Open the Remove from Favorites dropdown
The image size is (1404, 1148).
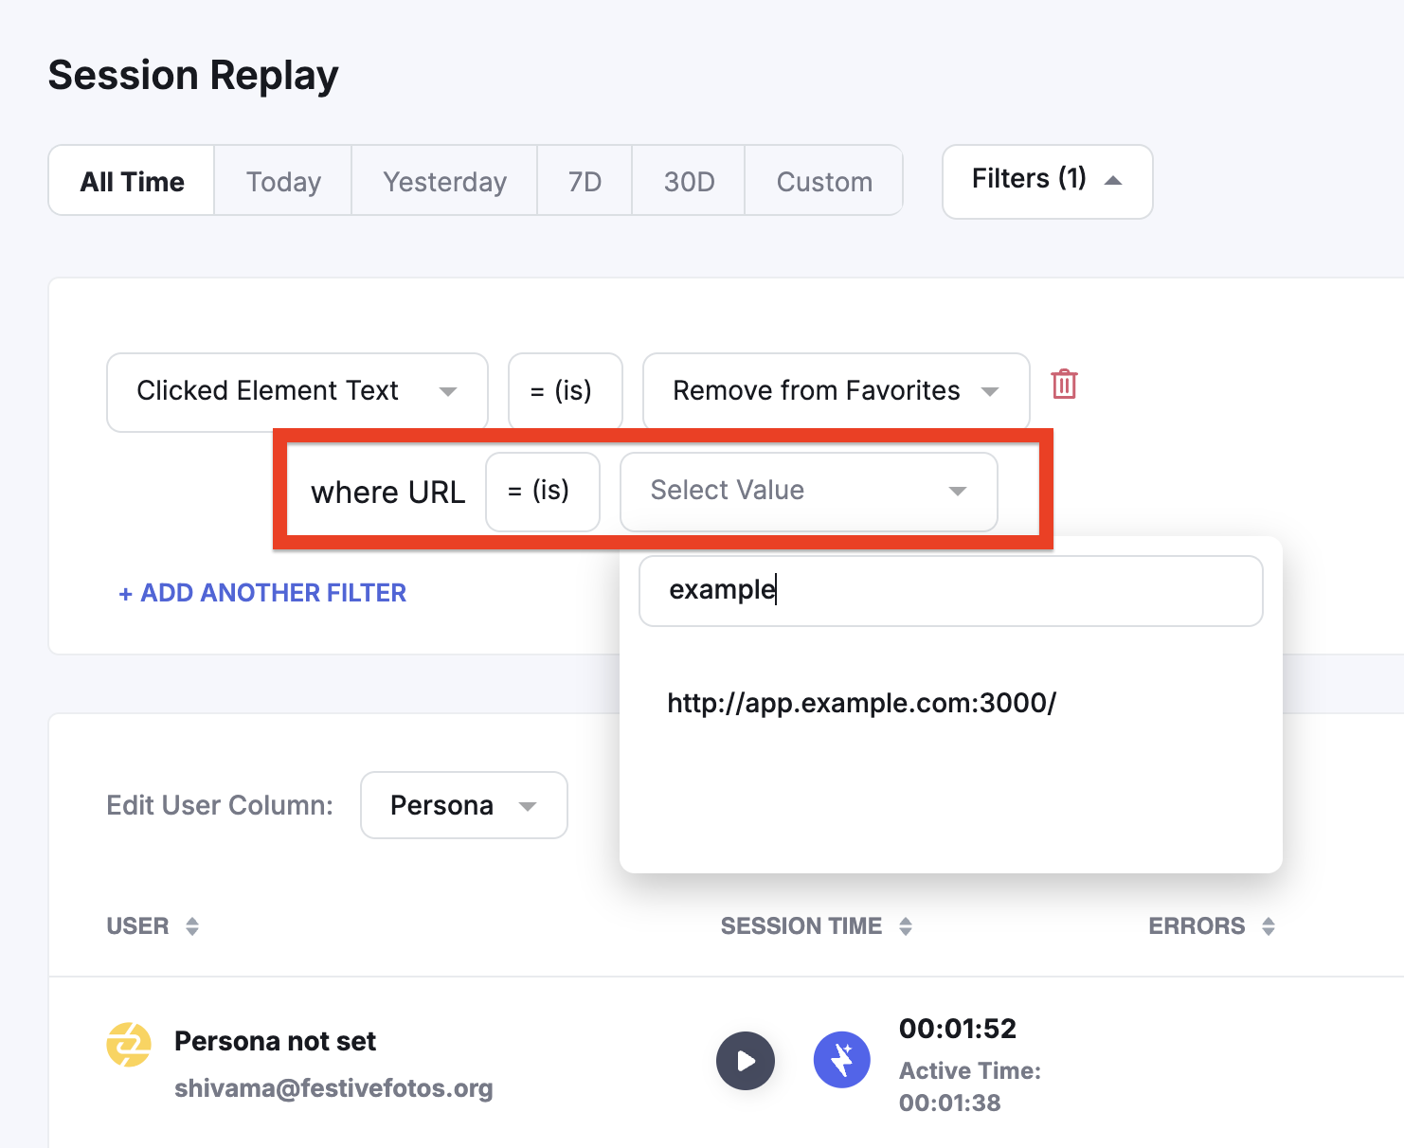[x=835, y=391]
